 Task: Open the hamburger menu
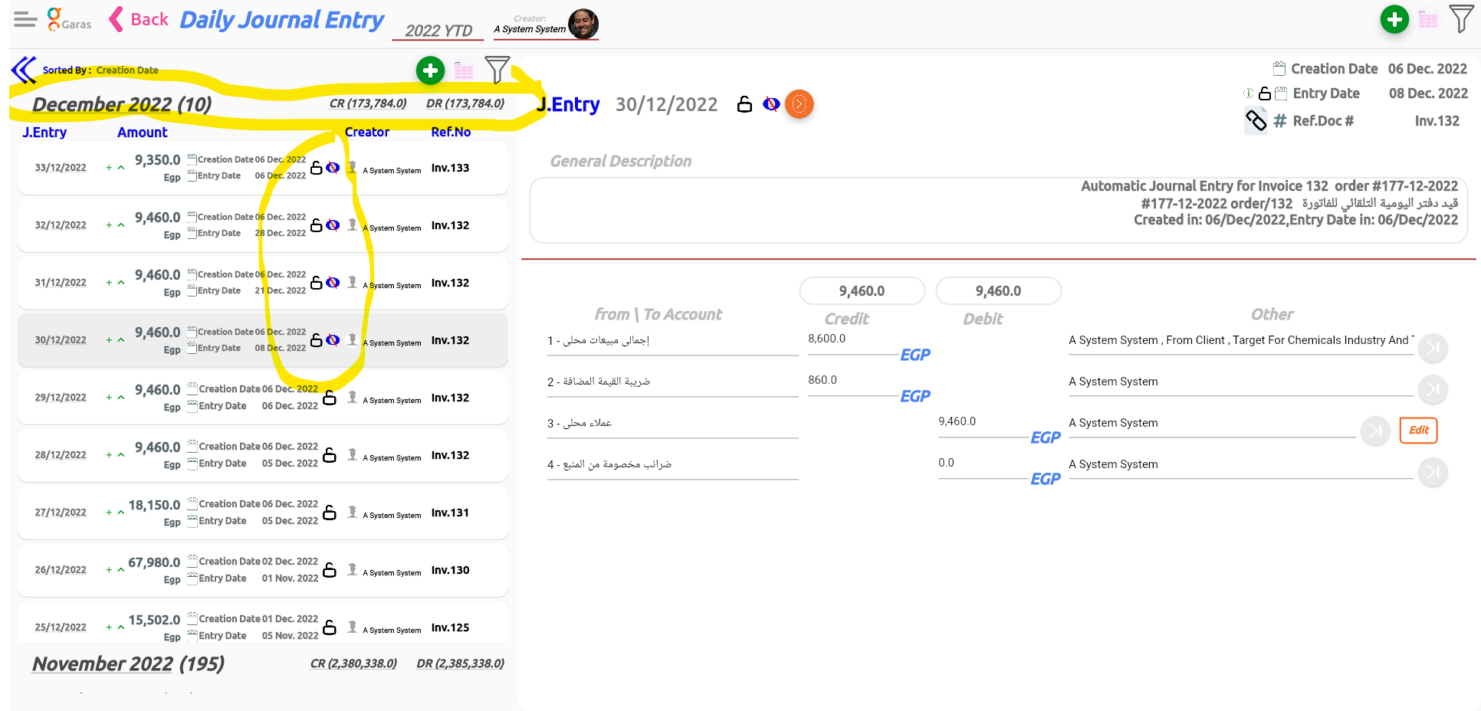[25, 20]
